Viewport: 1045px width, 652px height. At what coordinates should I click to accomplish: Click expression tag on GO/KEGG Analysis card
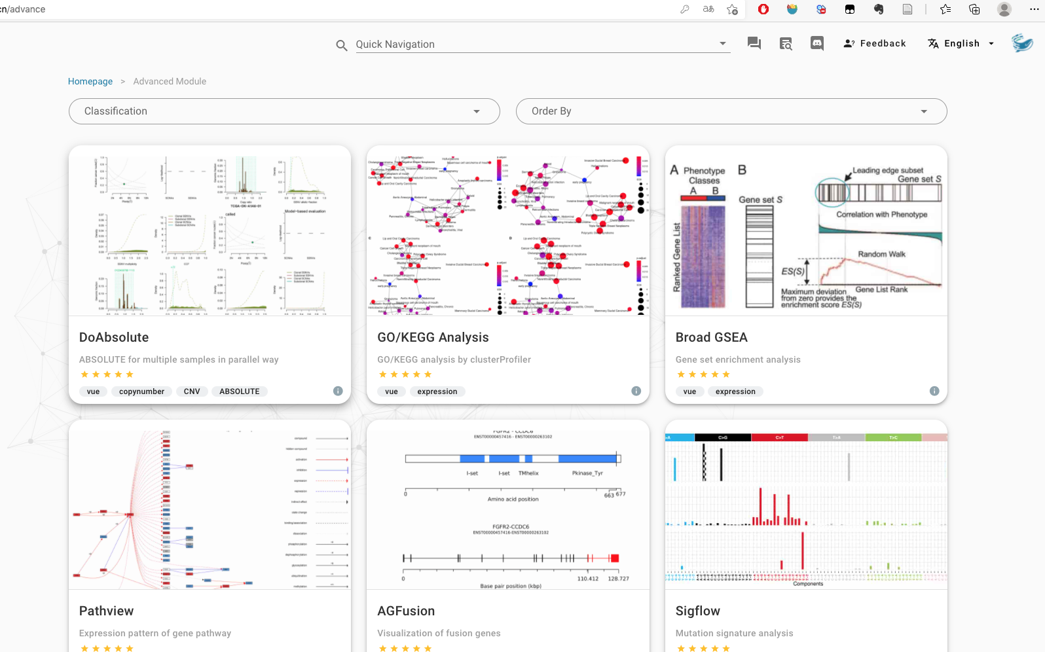coord(437,391)
